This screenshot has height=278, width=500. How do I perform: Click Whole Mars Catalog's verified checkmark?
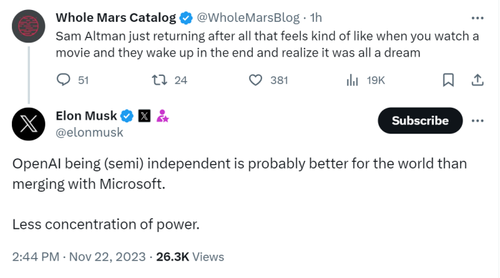tap(187, 17)
